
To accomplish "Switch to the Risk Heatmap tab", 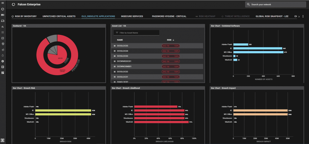I will point(205,16).
